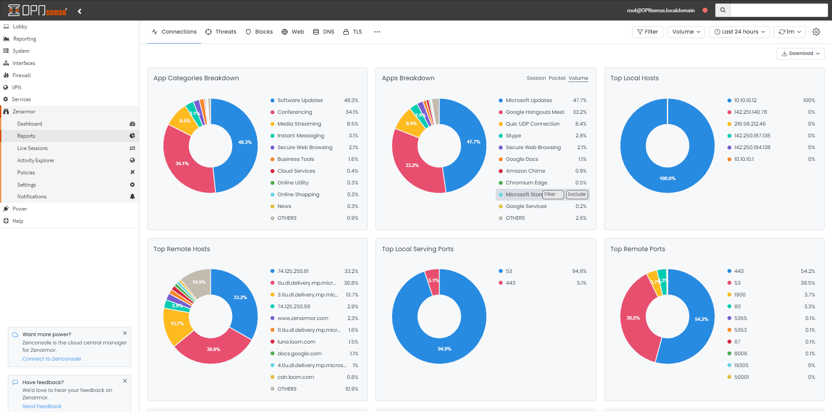Switch to the Threats tab
The width and height of the screenshot is (832, 412).
pyautogui.click(x=221, y=31)
